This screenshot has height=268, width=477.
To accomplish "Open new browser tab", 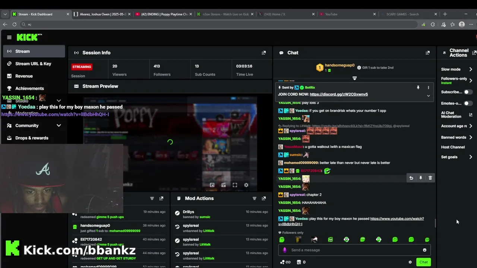I will [445, 14].
